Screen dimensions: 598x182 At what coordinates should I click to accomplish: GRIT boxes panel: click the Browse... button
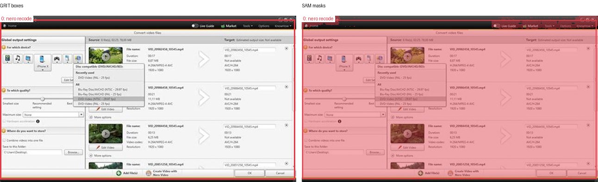tap(73, 152)
